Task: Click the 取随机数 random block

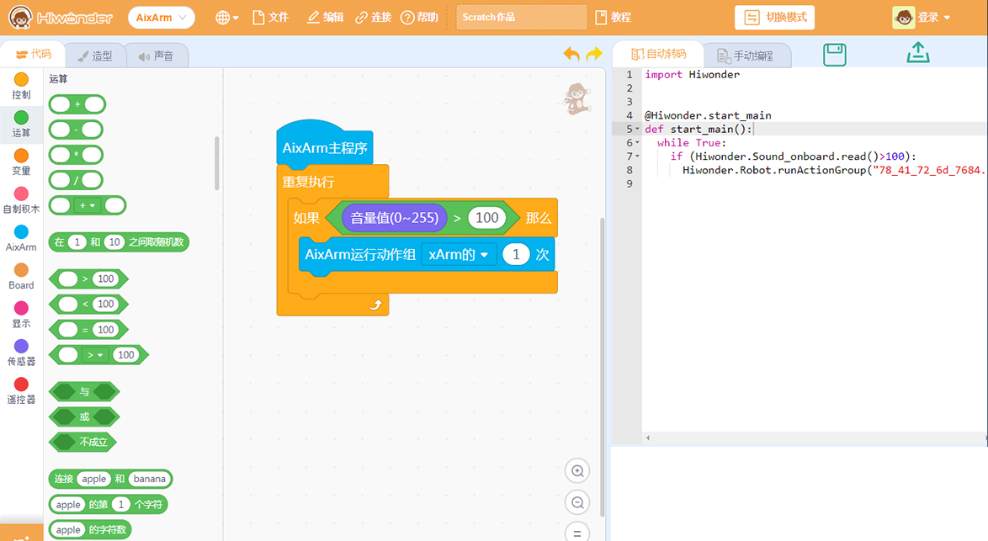Action: click(x=119, y=241)
